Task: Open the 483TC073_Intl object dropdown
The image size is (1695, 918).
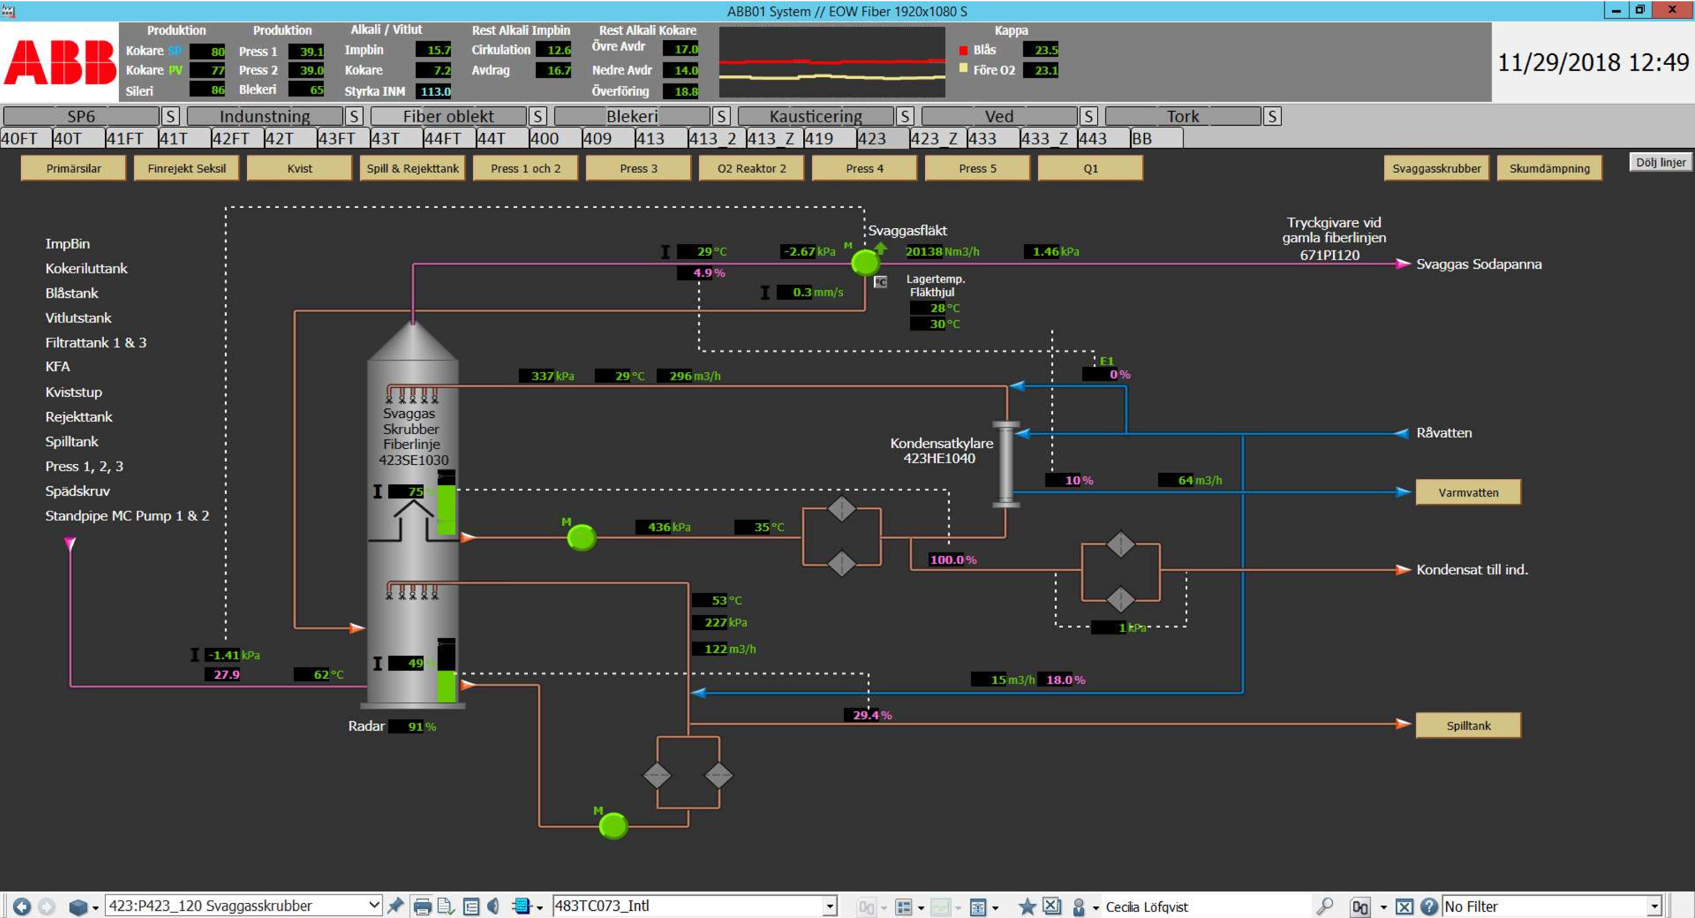Action: coord(830,906)
